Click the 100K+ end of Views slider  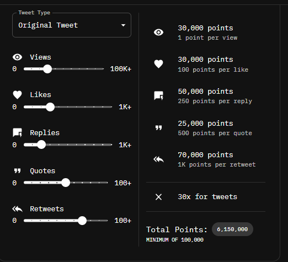pos(121,69)
